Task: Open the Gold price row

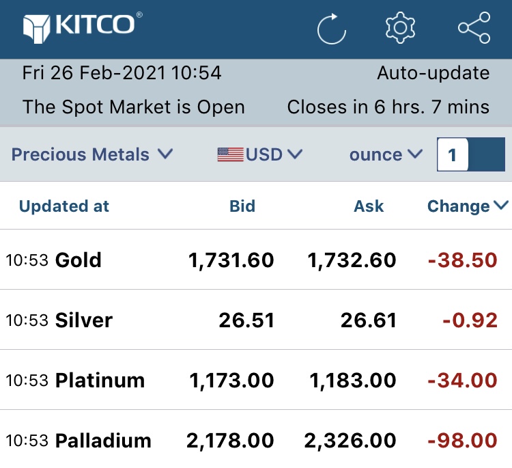Action: (x=256, y=260)
